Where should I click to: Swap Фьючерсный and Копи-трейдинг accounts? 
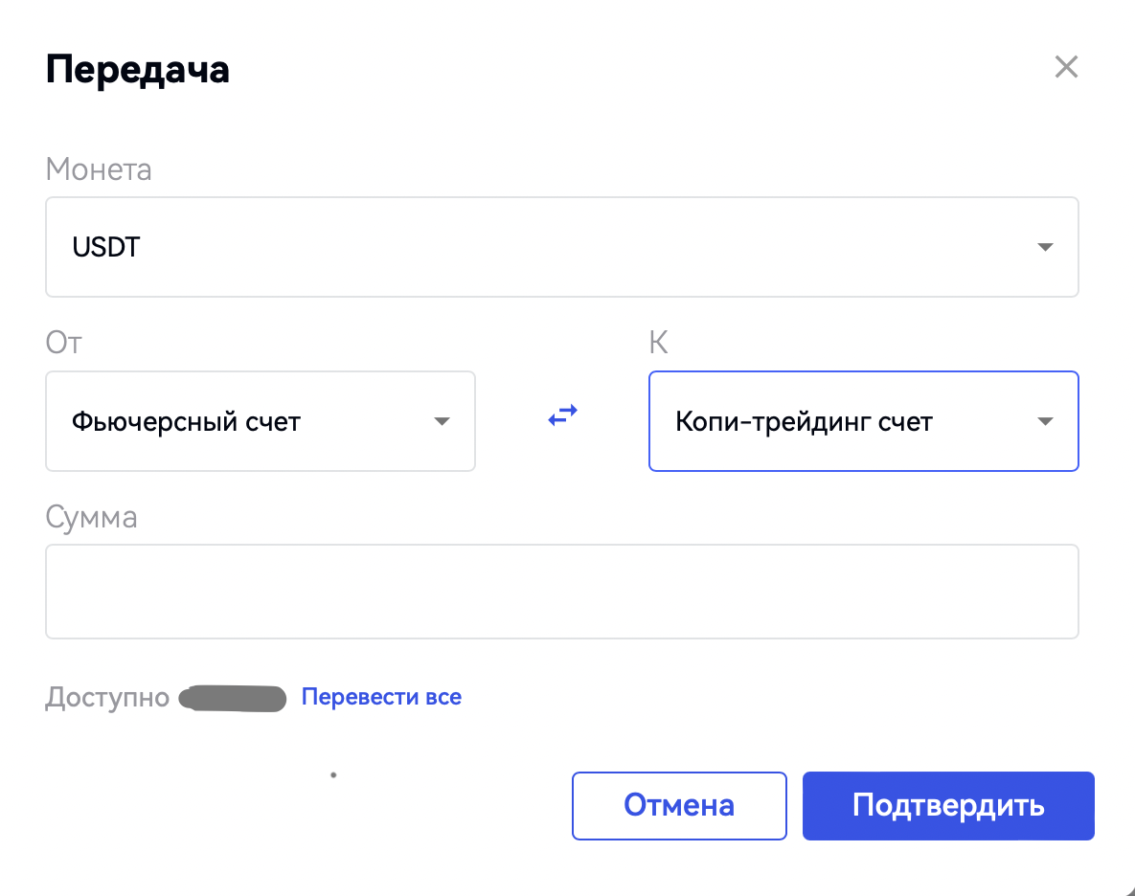[x=562, y=414]
